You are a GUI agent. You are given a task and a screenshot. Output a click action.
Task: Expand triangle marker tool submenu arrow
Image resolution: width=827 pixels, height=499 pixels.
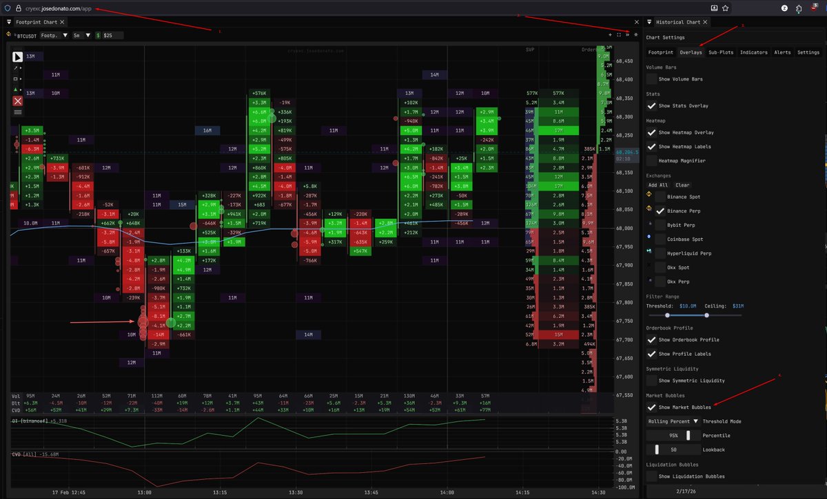click(x=22, y=89)
